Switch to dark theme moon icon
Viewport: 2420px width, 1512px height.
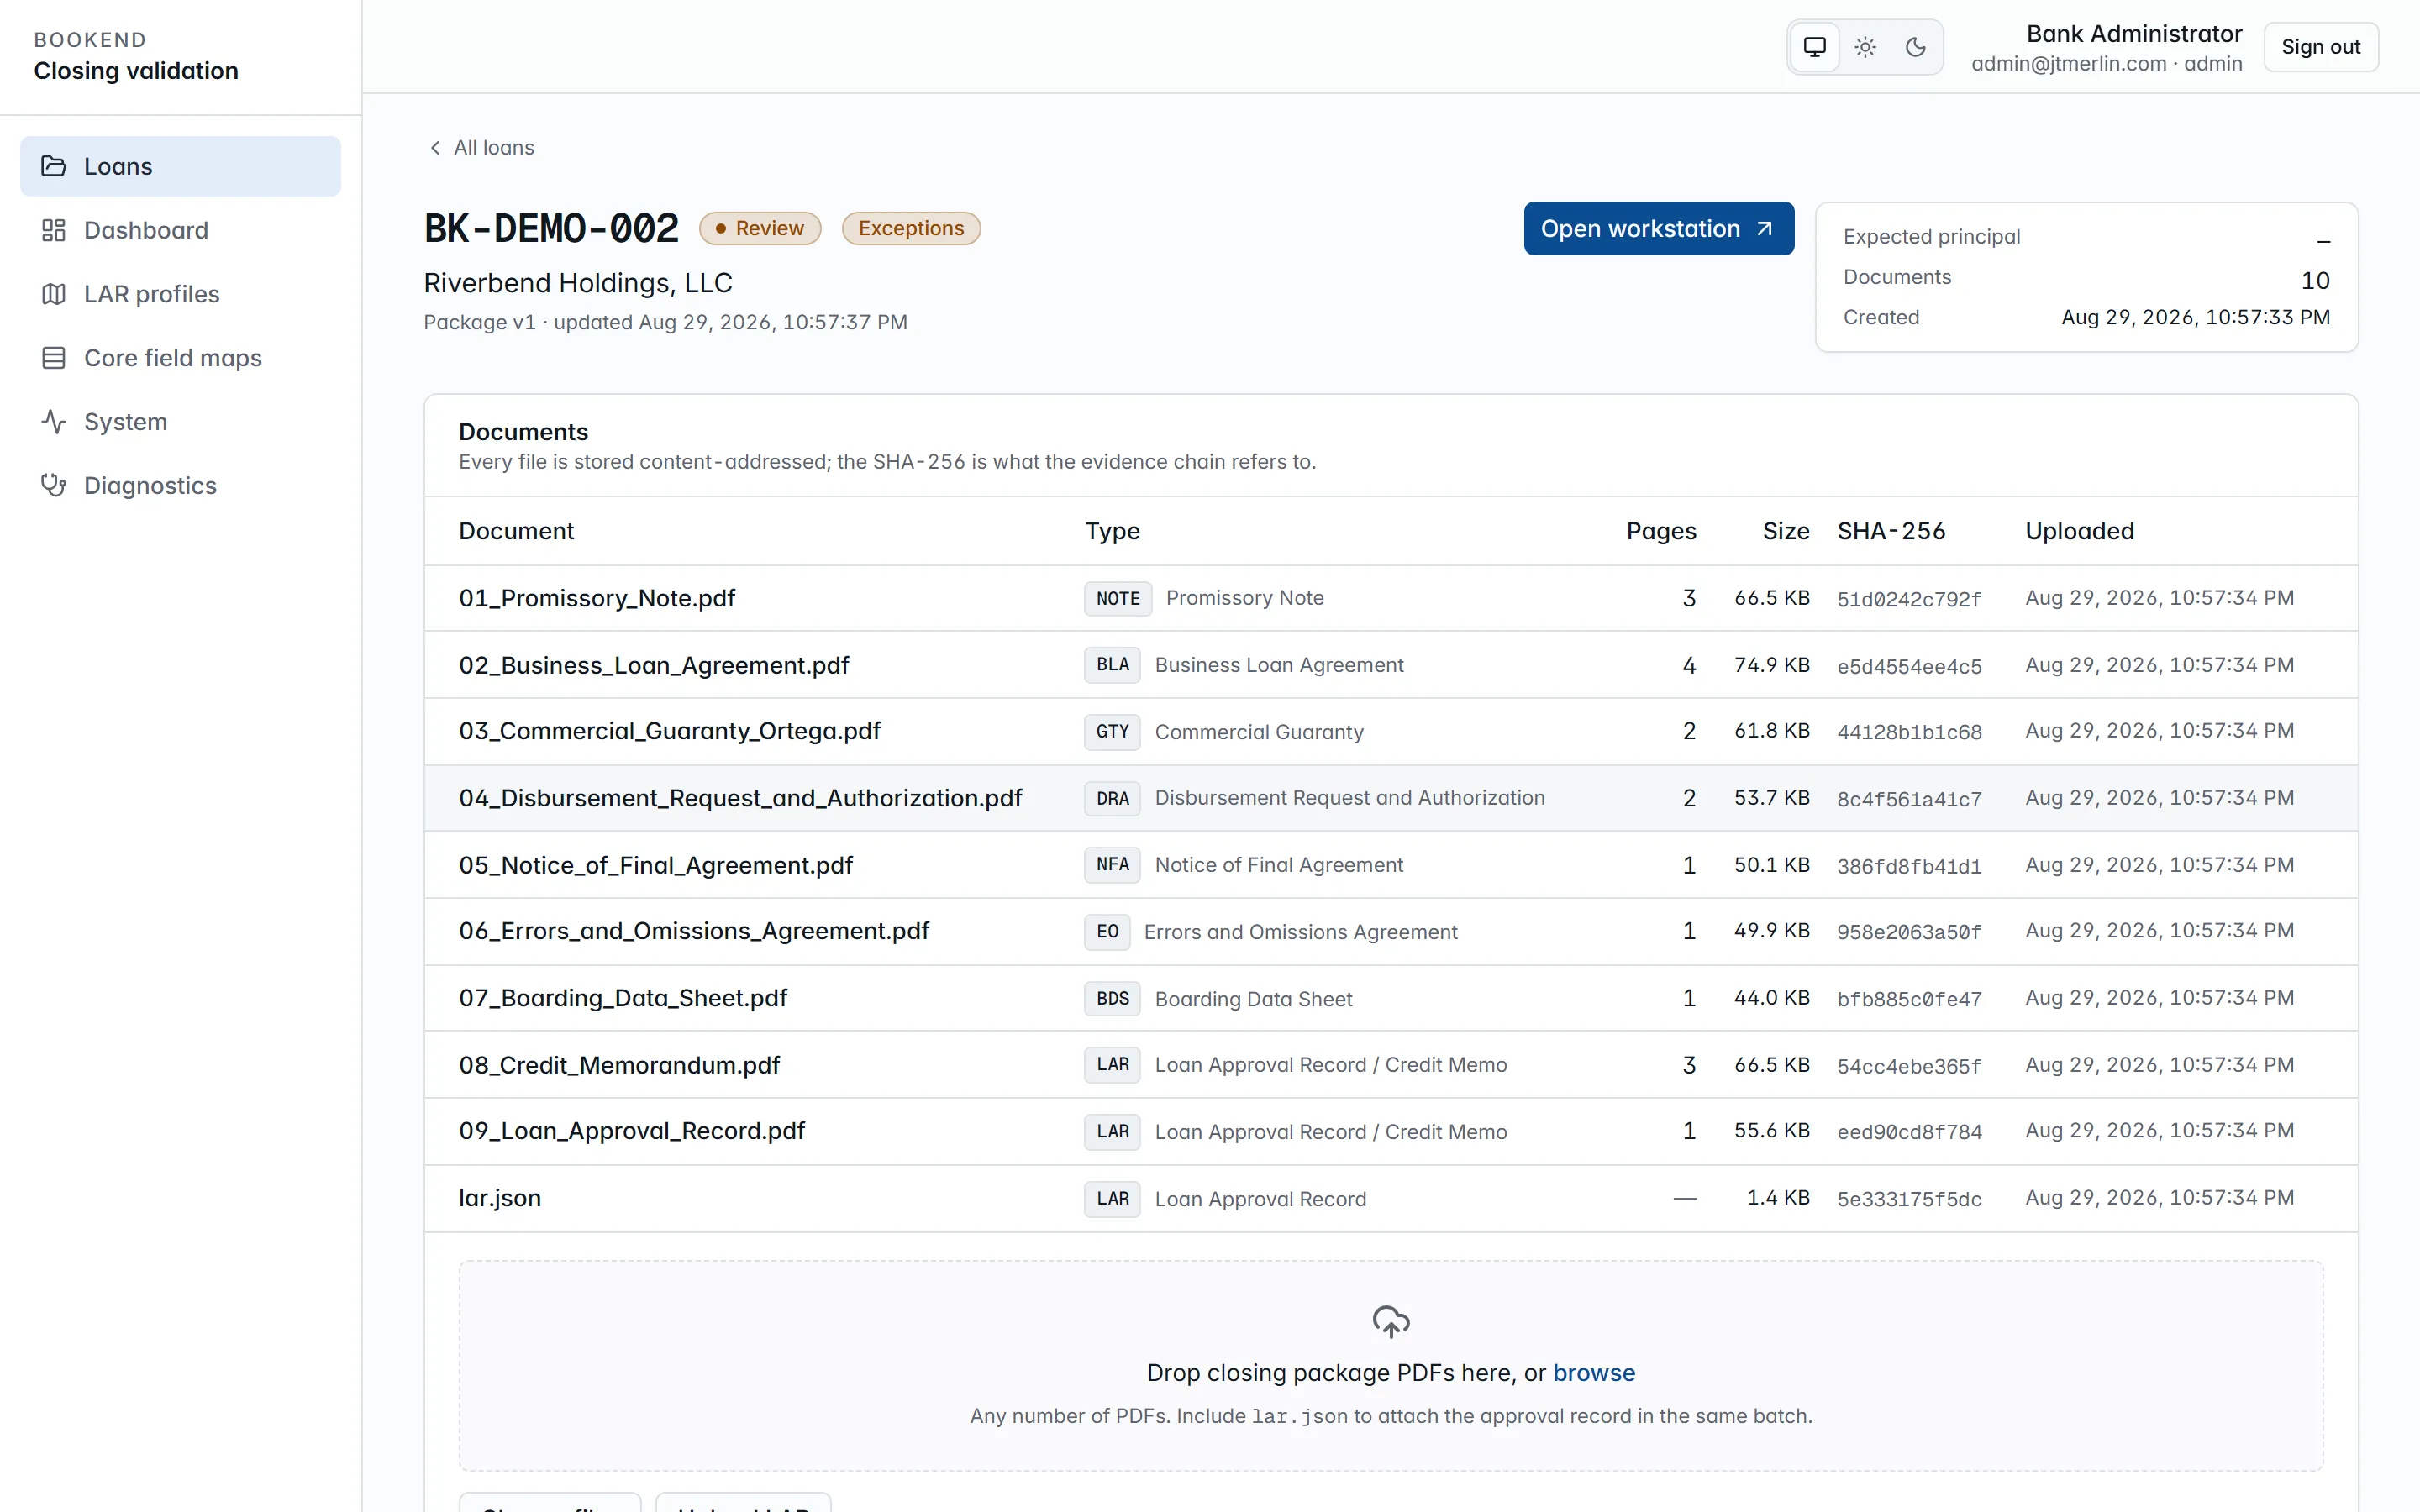click(1915, 47)
